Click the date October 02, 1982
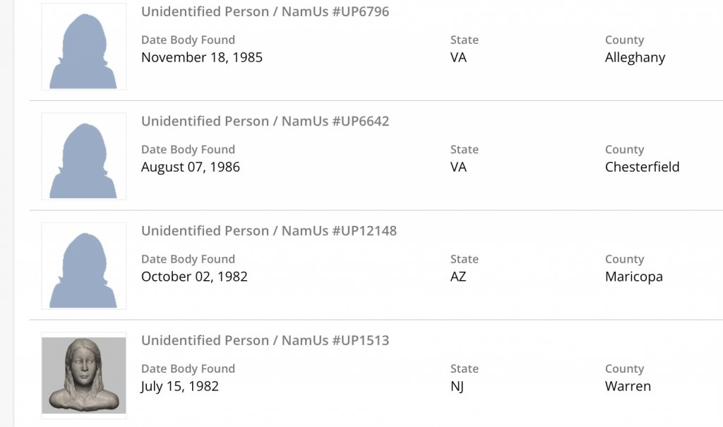 click(194, 277)
